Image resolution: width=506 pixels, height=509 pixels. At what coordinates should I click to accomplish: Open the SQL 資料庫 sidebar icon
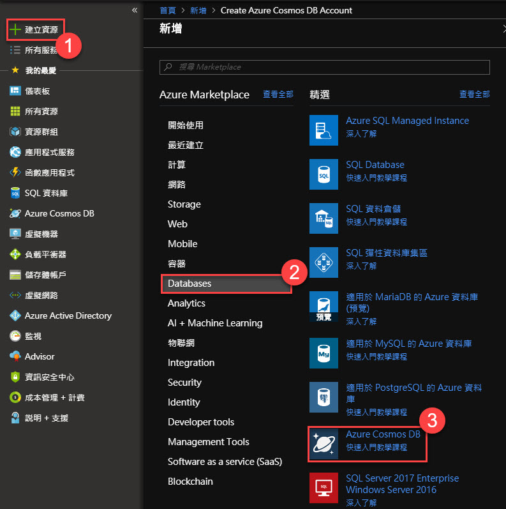pos(15,193)
